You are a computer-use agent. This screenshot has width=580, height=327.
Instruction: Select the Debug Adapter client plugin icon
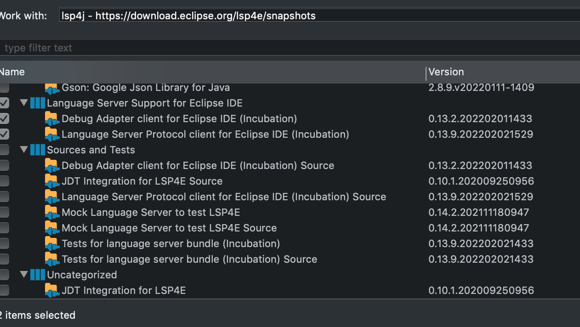[x=52, y=118]
